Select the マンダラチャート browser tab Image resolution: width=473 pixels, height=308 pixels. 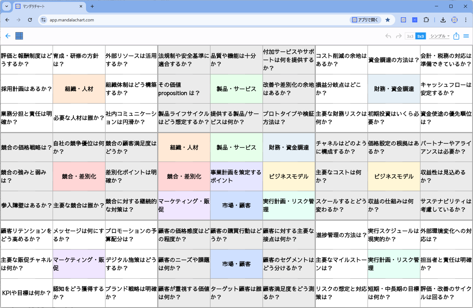[x=47, y=6]
